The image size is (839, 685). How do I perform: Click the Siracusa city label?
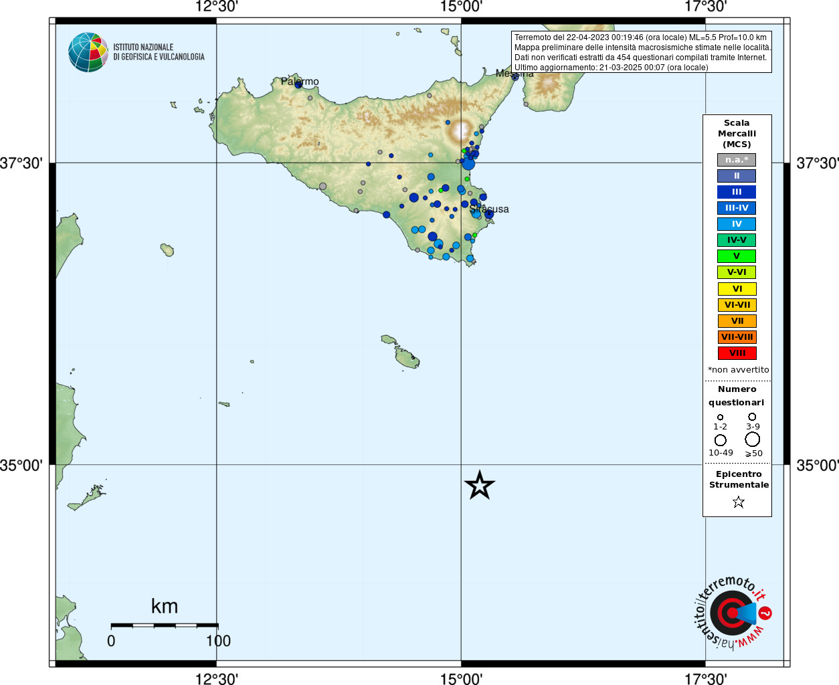(489, 209)
